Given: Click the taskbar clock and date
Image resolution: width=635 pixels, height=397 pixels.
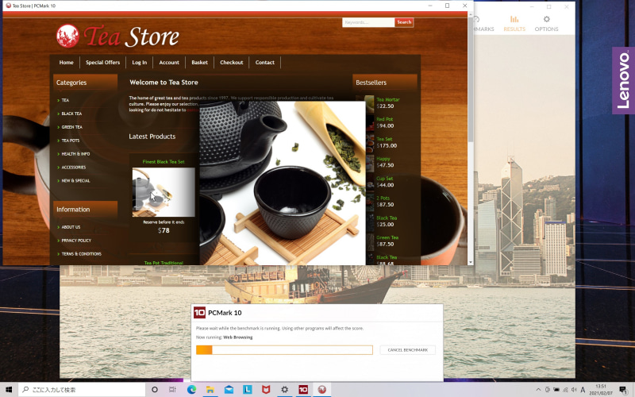Looking at the screenshot, I should point(601,390).
